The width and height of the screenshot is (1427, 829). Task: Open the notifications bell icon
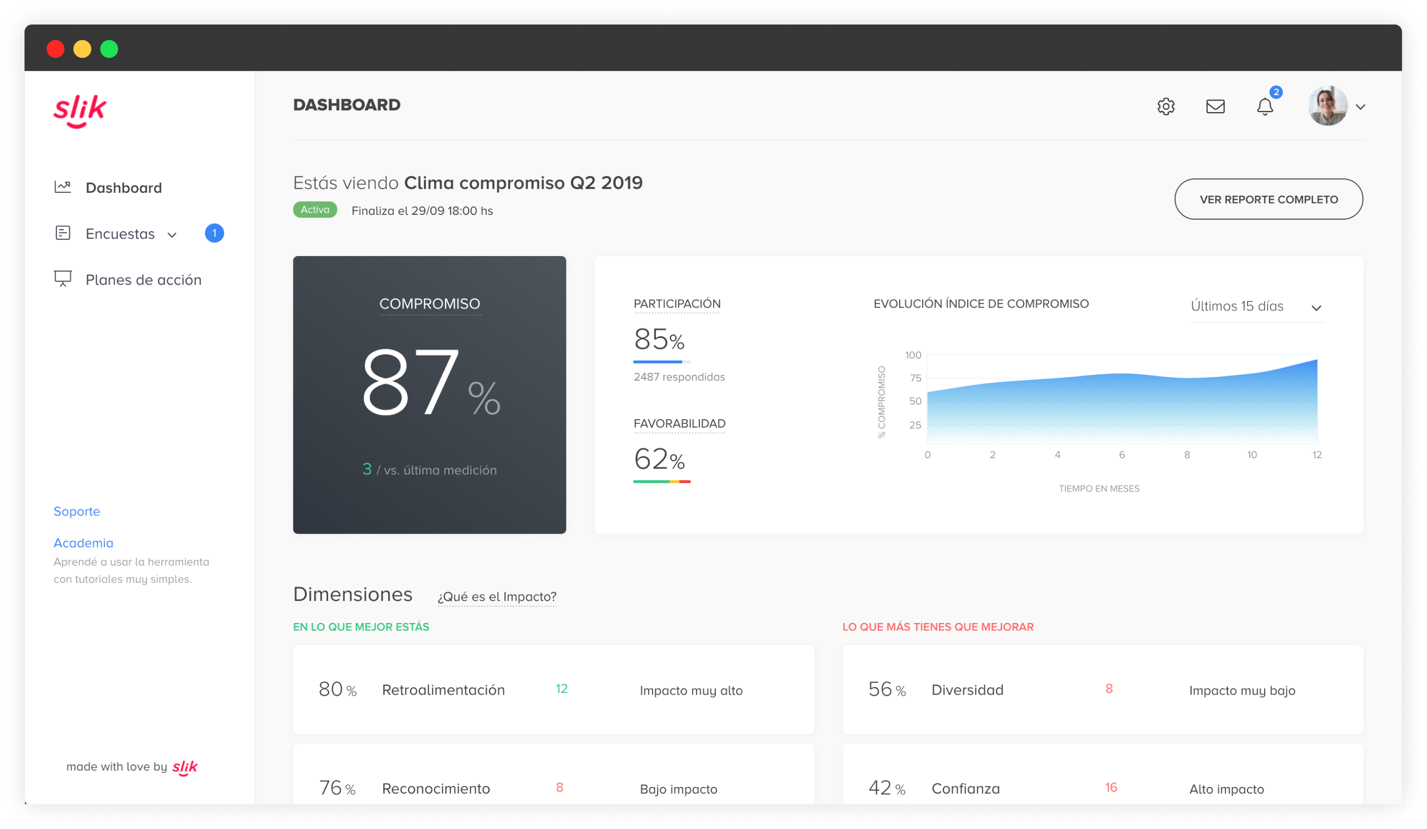point(1265,106)
